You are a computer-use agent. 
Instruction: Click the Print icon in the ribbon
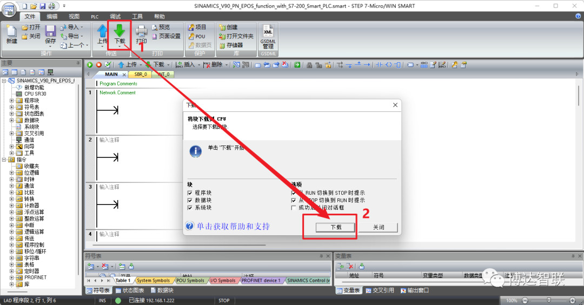pos(142,31)
